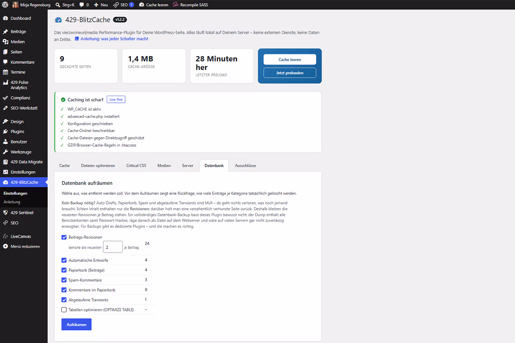Screen dimensions: 515x343
Task: Switch to the Cache tab
Action: pyautogui.click(x=65, y=165)
